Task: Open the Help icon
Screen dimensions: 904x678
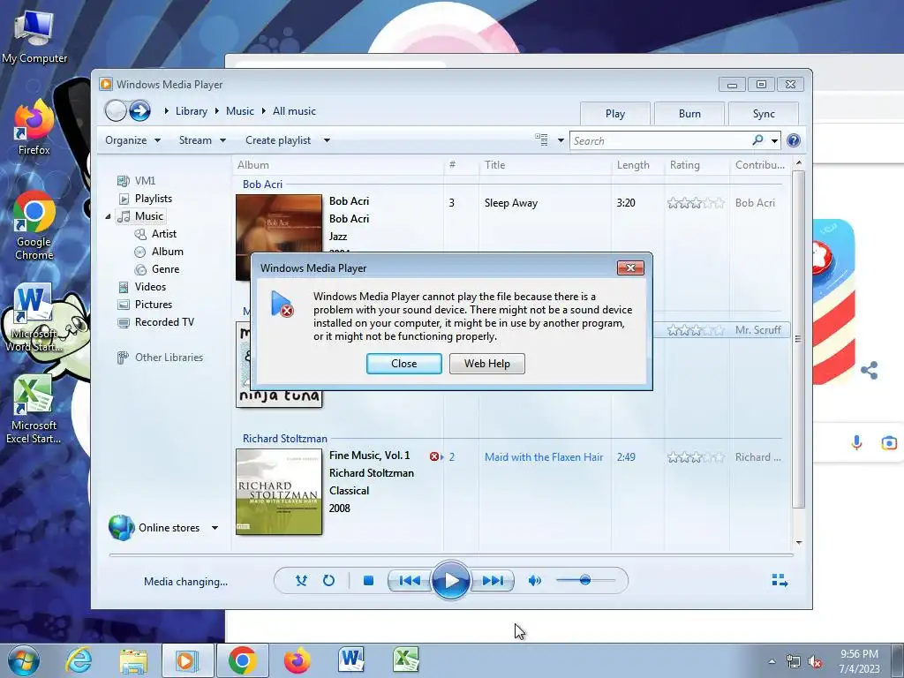Action: tap(794, 140)
